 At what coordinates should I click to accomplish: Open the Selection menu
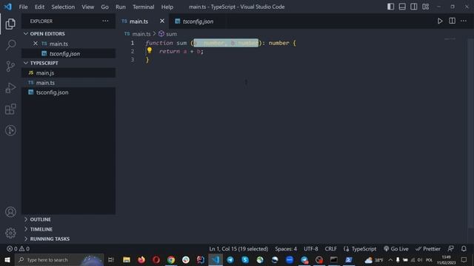[x=63, y=7]
